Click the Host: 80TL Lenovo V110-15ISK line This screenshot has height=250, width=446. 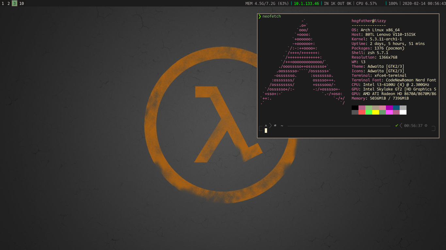(x=384, y=35)
